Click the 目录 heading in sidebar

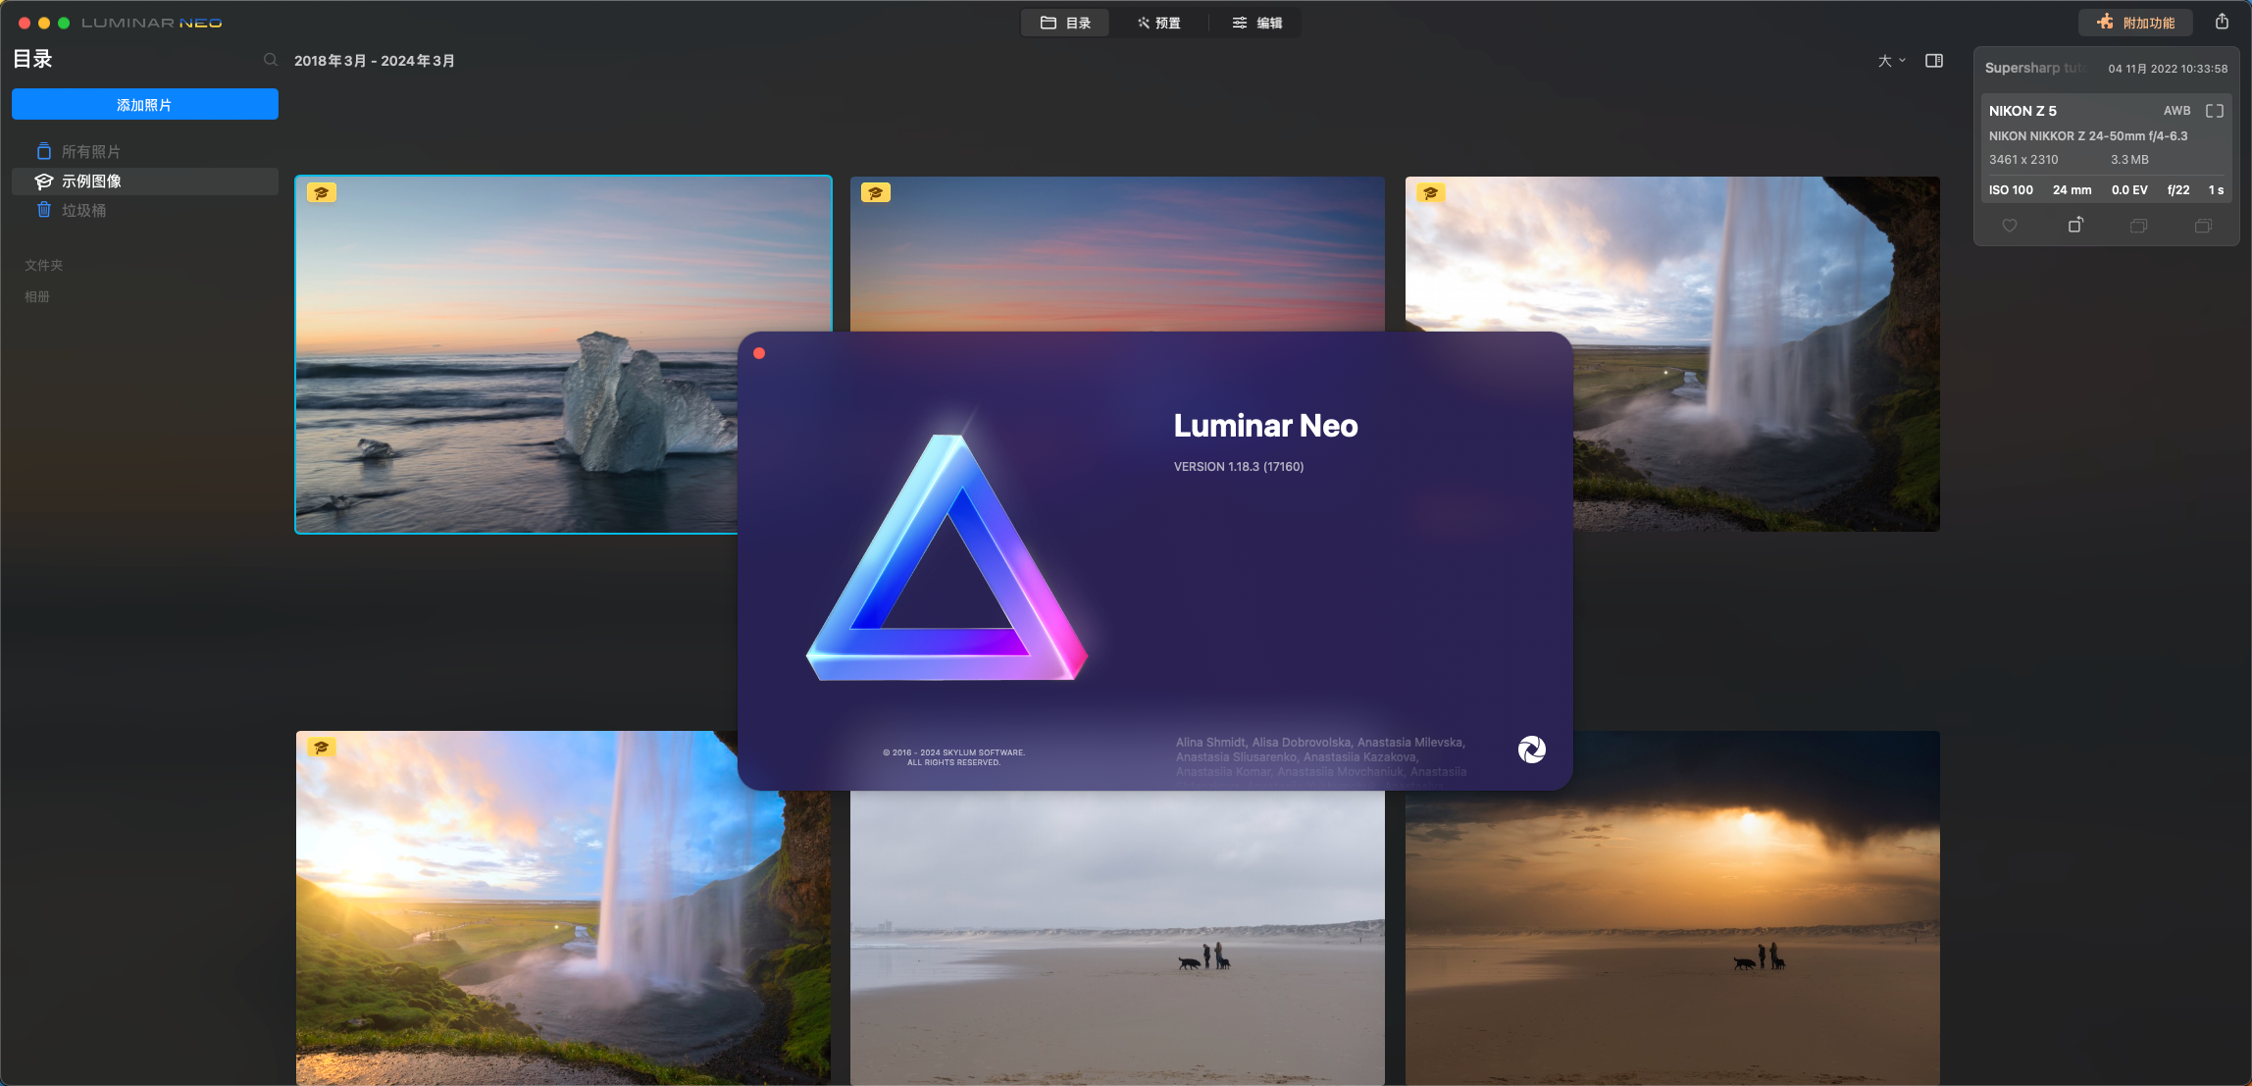coord(32,59)
